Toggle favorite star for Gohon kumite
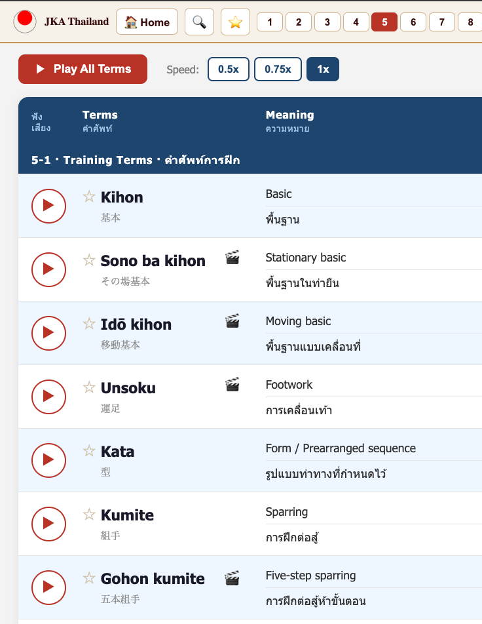The height and width of the screenshot is (624, 482). coord(89,578)
